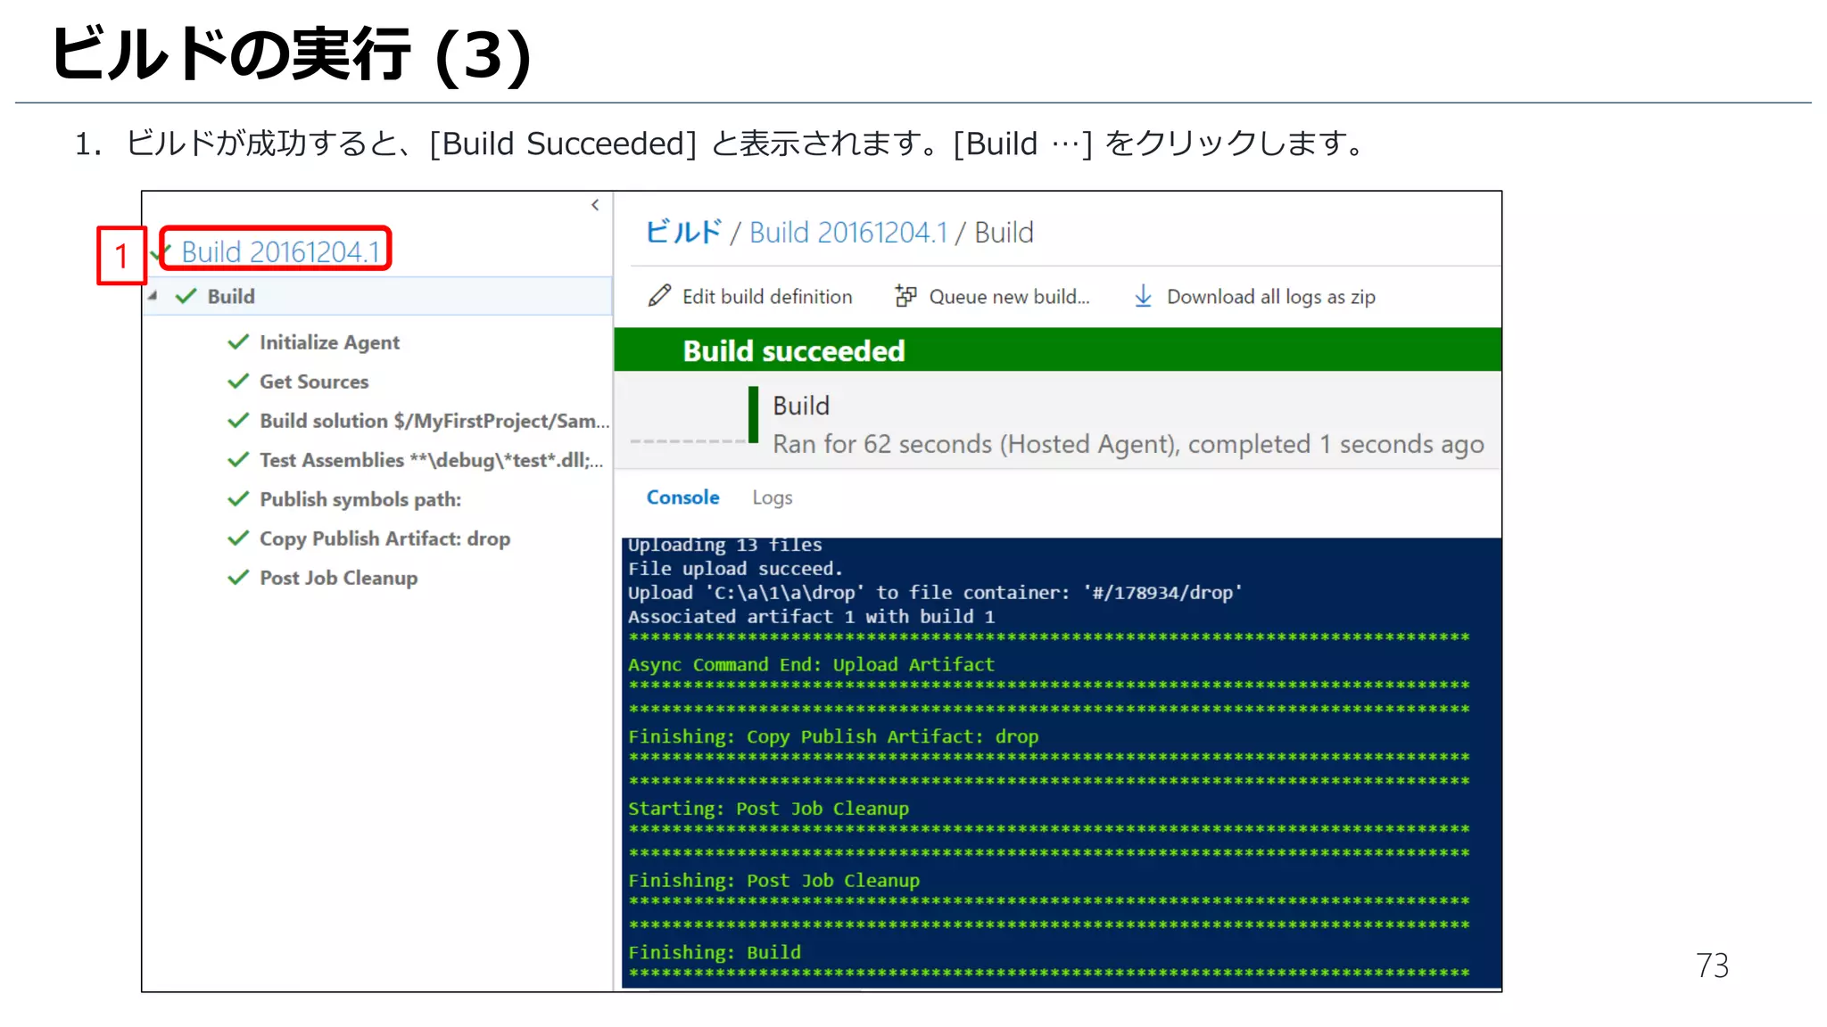1827x1027 pixels.
Task: Click 'Finishing: Post Job Cleanup' console line
Action: 773,881
